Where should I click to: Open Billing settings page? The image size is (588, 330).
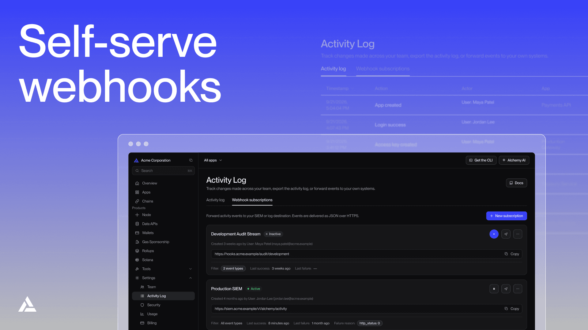coord(152,323)
